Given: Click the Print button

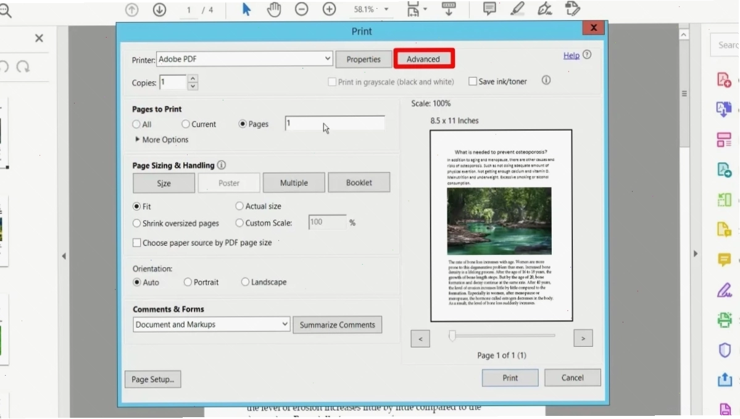Looking at the screenshot, I should [510, 378].
